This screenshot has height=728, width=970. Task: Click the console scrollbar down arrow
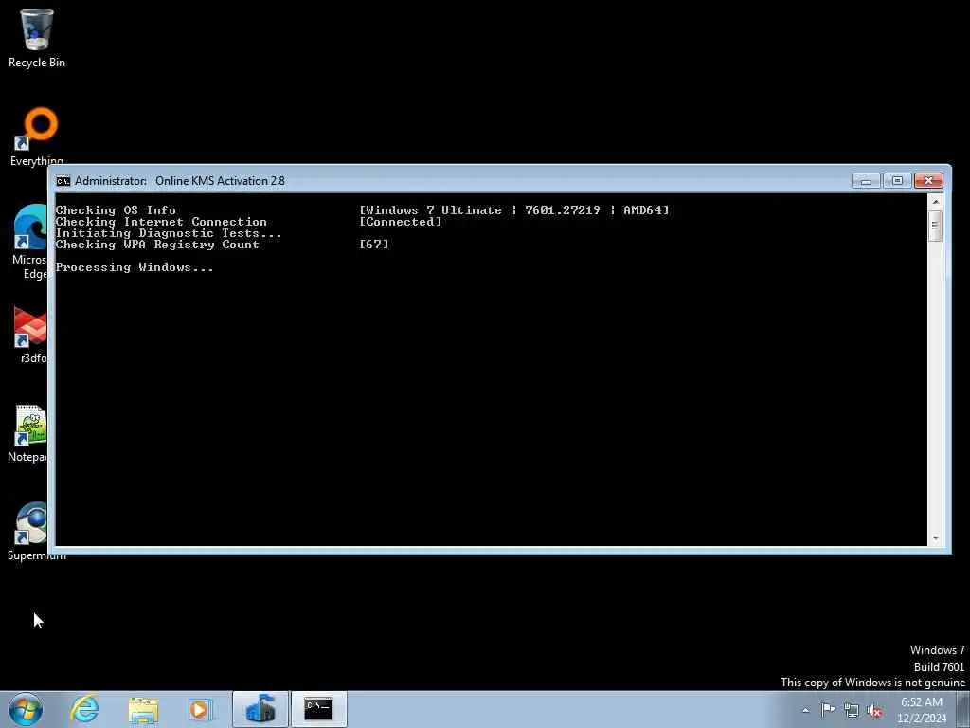tap(935, 538)
